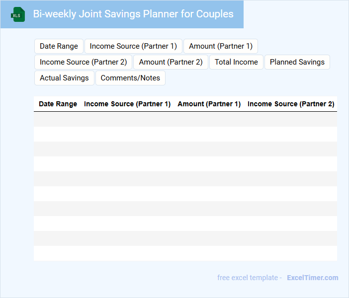Image resolution: width=349 pixels, height=298 pixels.
Task: Open the ExcelTimer.com link
Action: click(x=312, y=278)
